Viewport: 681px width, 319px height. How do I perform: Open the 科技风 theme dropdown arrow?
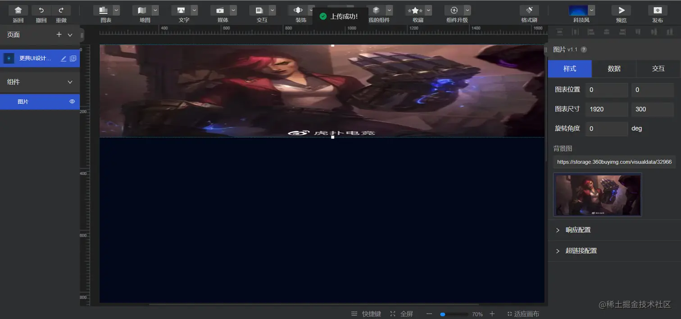pyautogui.click(x=591, y=10)
